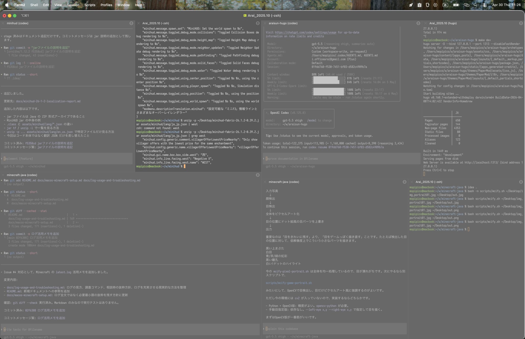Click the 'make dev' command in hugo pane
Screen dimensions: 525x339
point(484,40)
